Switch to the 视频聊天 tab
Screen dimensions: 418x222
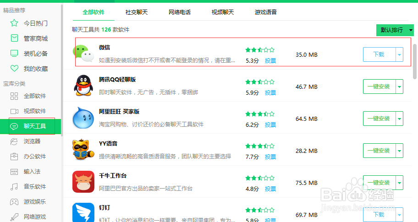223,12
